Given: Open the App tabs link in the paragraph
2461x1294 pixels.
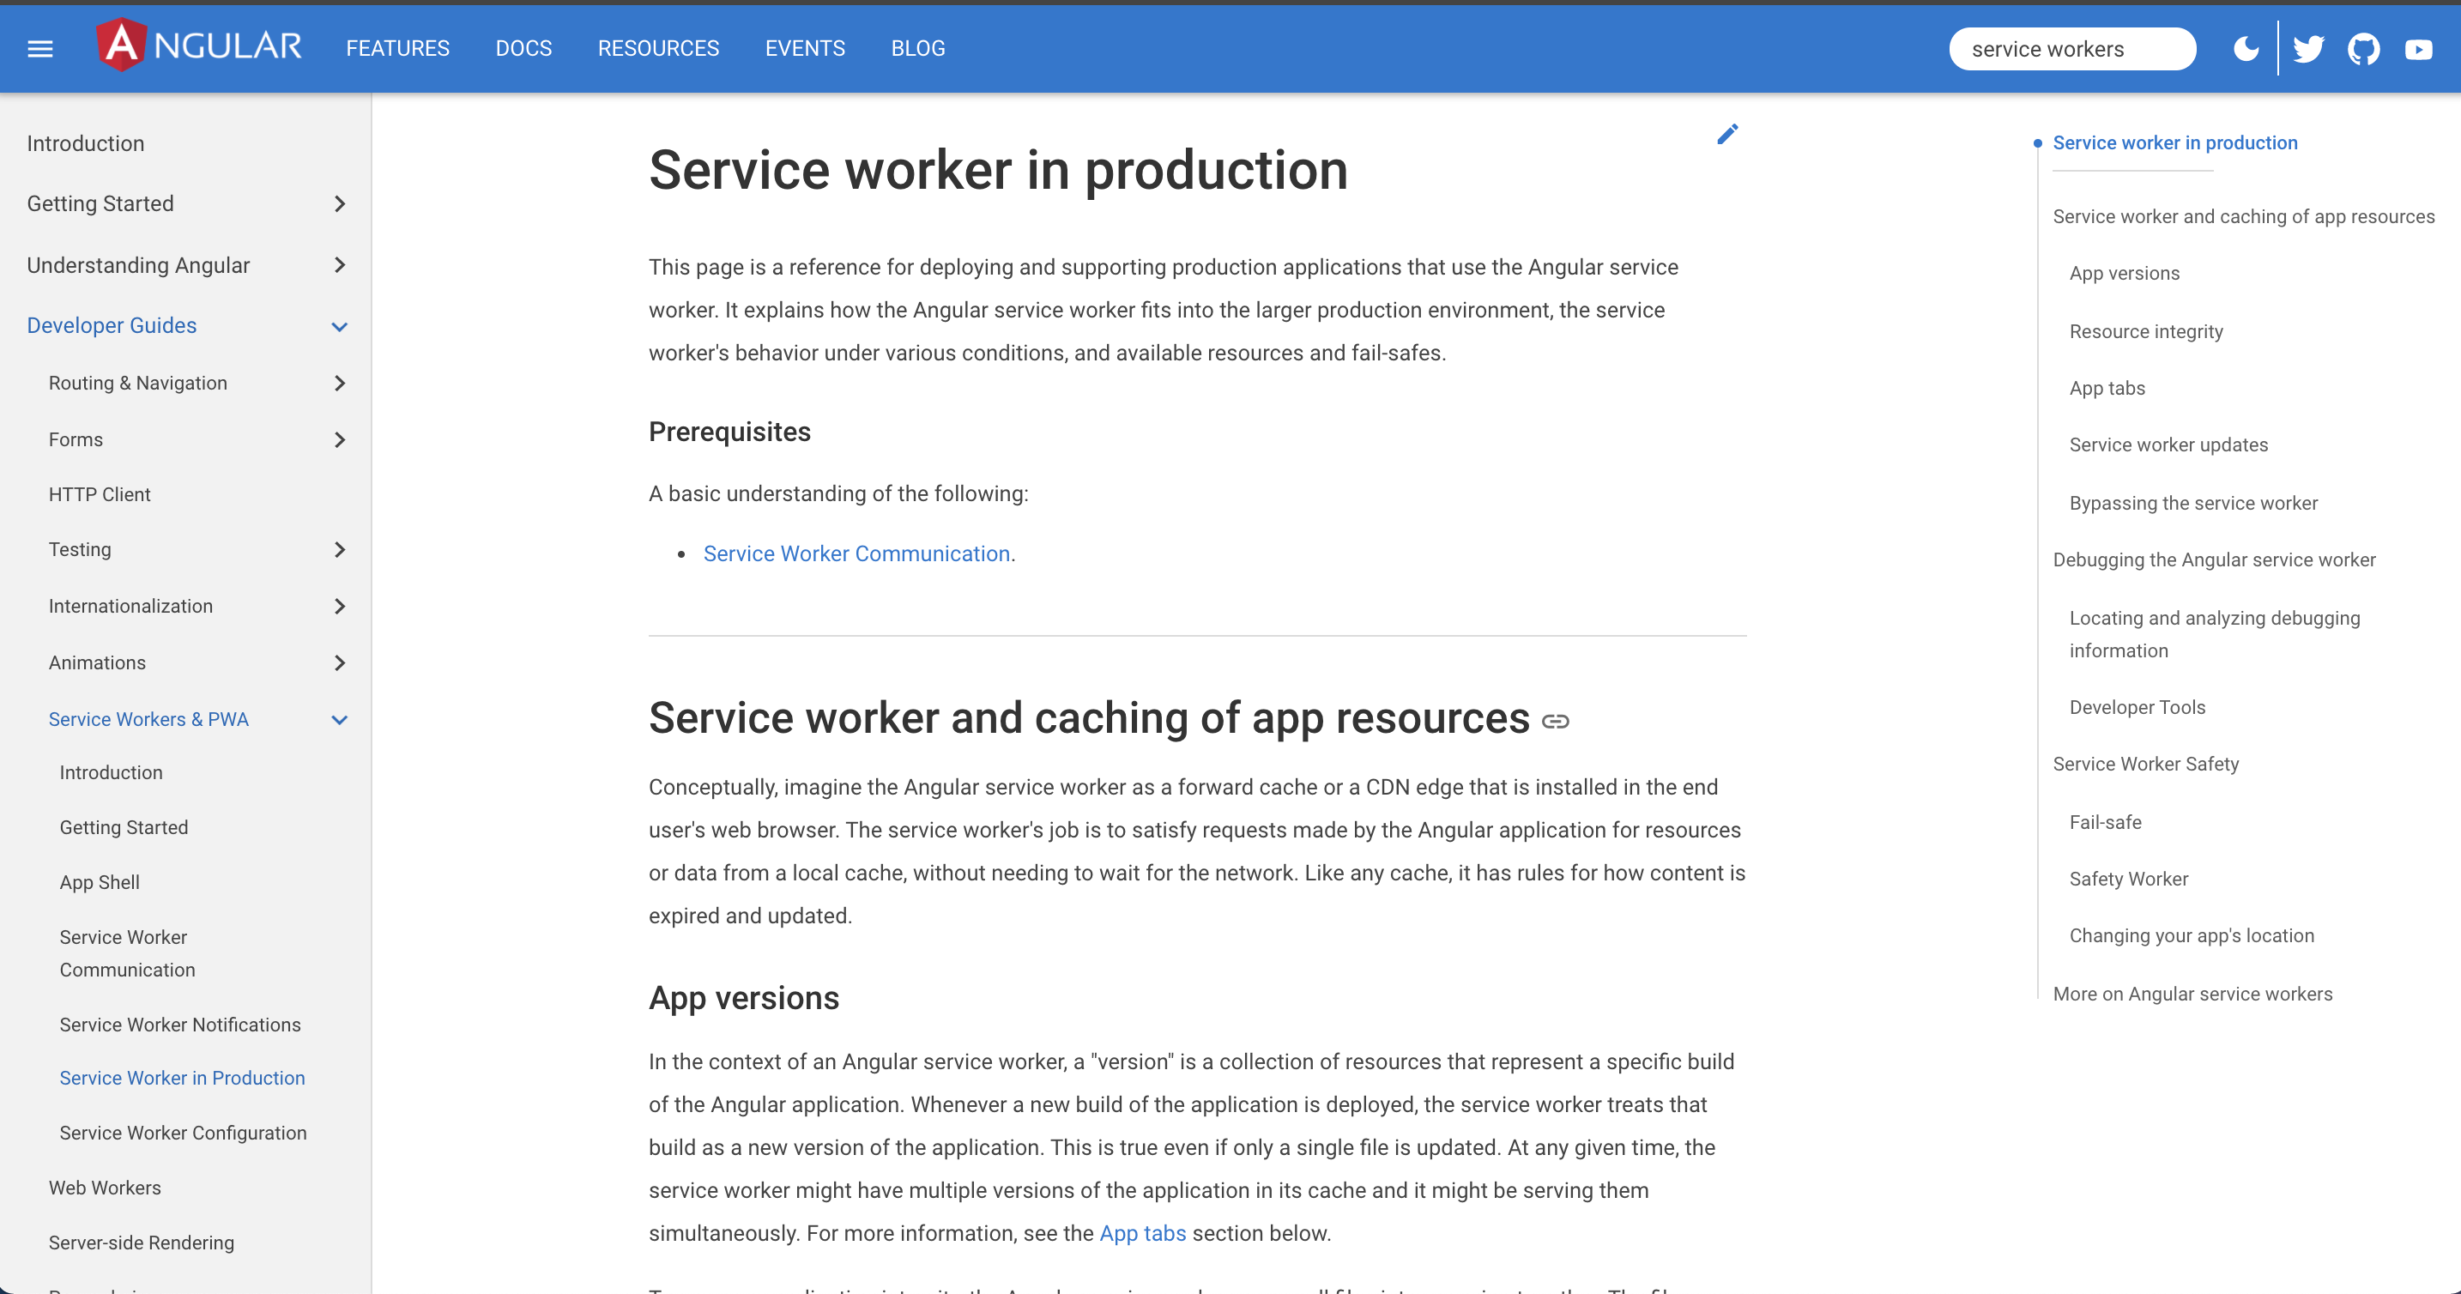Looking at the screenshot, I should (1141, 1233).
